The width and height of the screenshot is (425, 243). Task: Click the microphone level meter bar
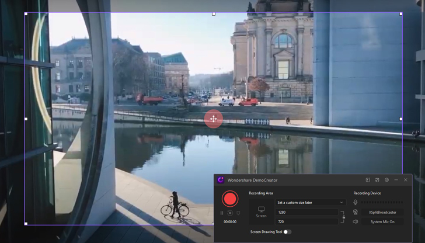pos(382,202)
